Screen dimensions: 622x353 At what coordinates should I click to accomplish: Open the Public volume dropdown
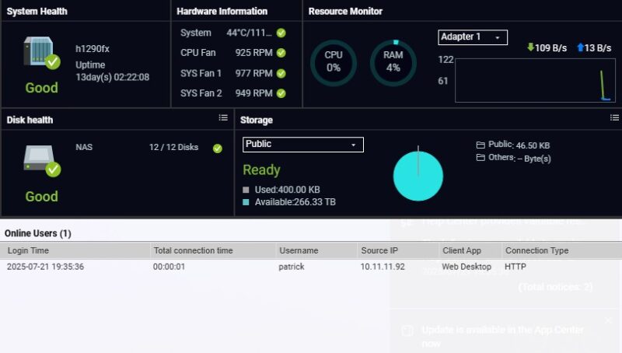click(303, 145)
